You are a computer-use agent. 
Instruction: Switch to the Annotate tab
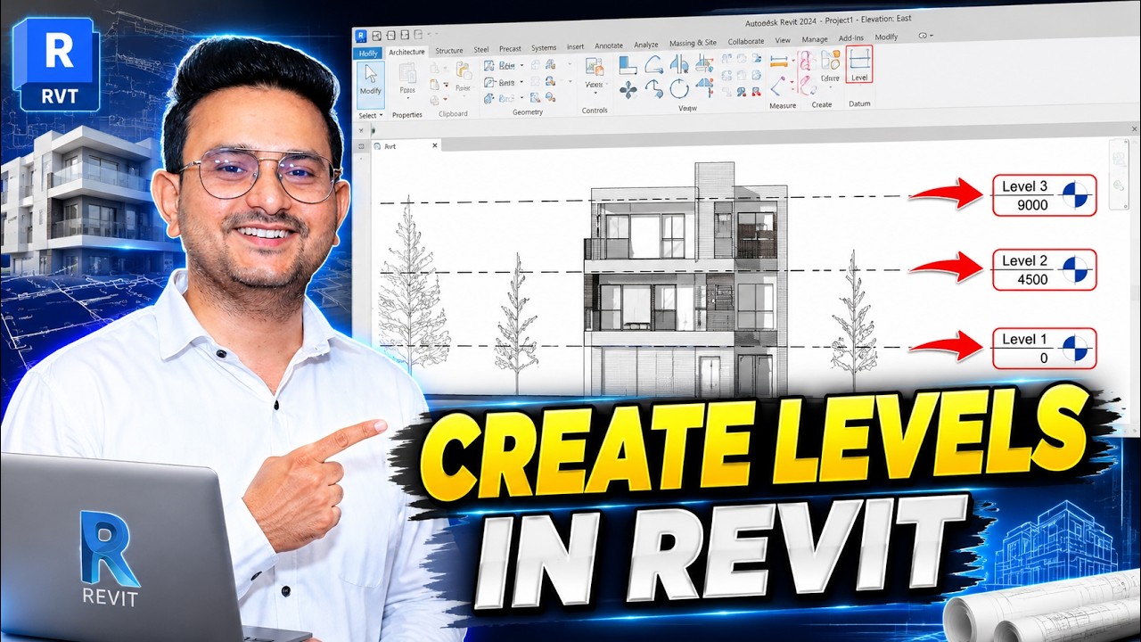point(609,45)
